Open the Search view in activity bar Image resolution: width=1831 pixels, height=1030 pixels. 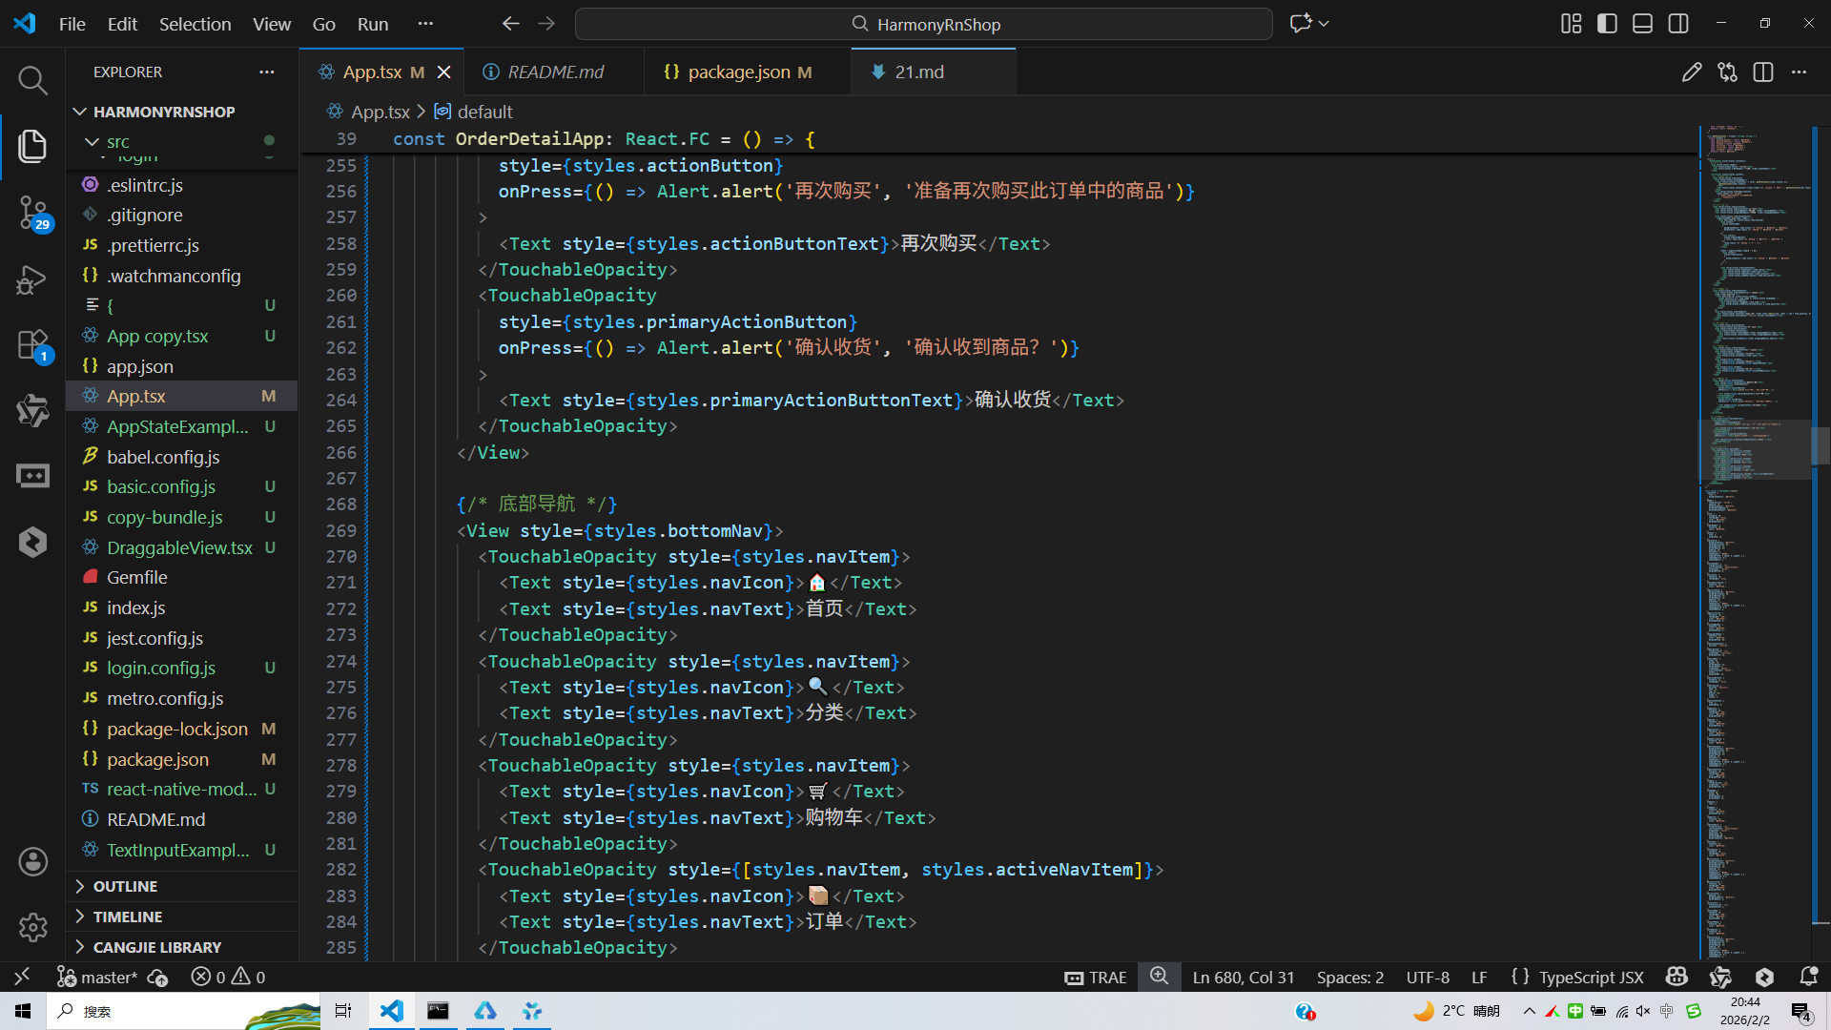pos(32,80)
